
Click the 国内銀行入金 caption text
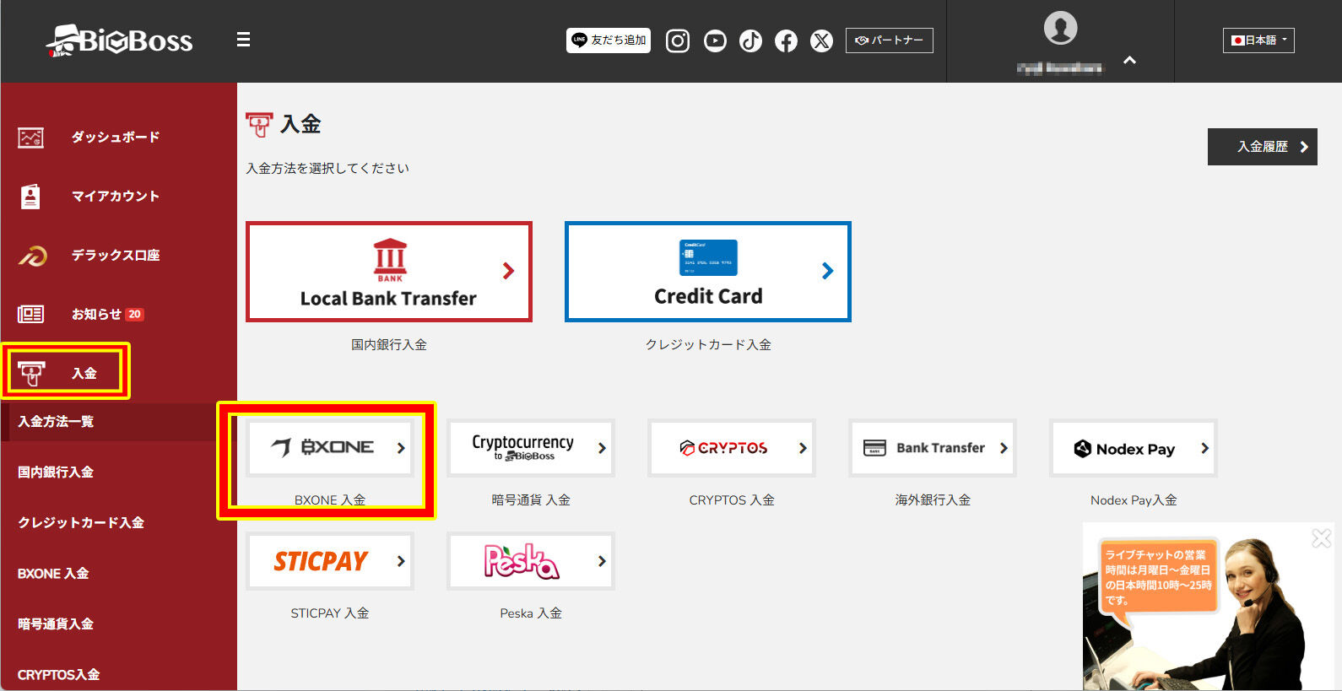click(389, 344)
